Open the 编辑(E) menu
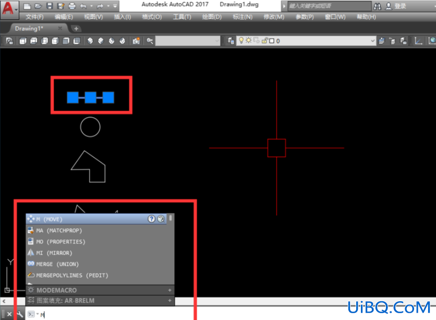436x320 pixels. 64,17
